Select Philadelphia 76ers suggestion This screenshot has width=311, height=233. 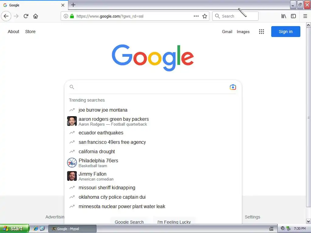point(153,163)
